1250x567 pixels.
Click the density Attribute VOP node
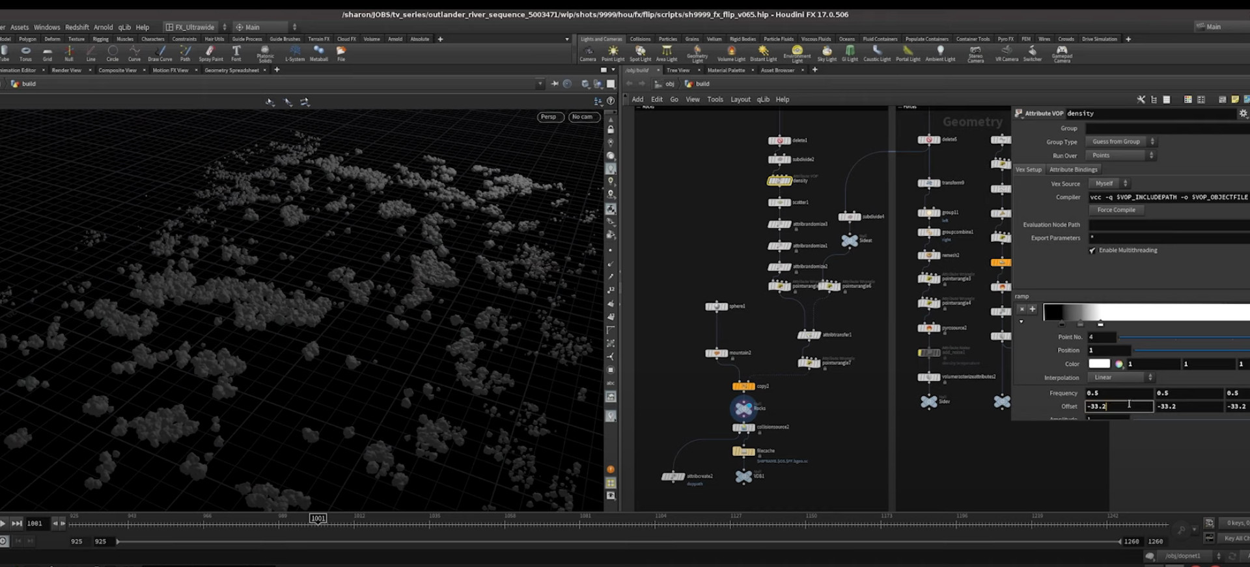point(779,181)
